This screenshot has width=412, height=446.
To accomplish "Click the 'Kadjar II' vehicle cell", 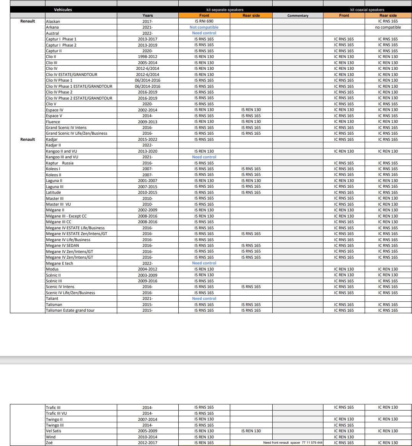I will (53, 145).
